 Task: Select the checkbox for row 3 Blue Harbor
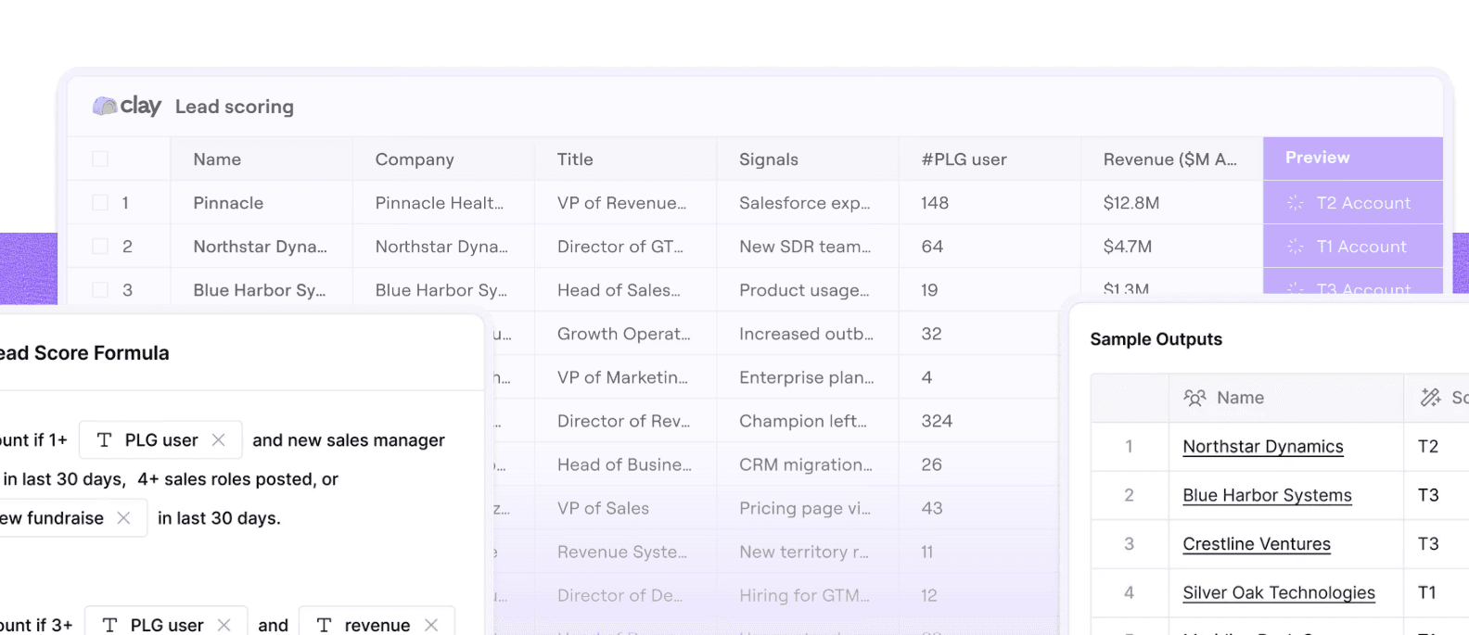(x=100, y=290)
